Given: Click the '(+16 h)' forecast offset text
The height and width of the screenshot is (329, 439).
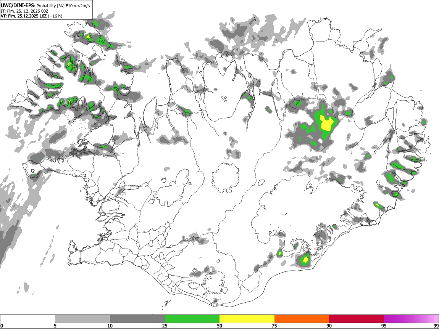Looking at the screenshot, I should (x=55, y=16).
